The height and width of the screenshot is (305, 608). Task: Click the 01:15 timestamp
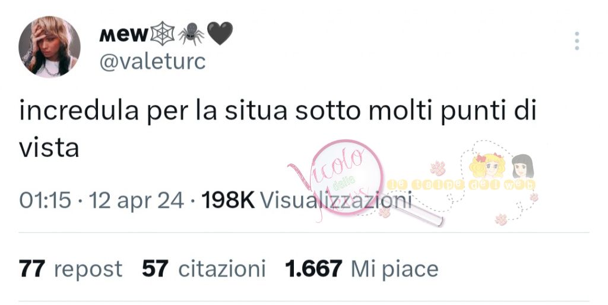click(45, 200)
